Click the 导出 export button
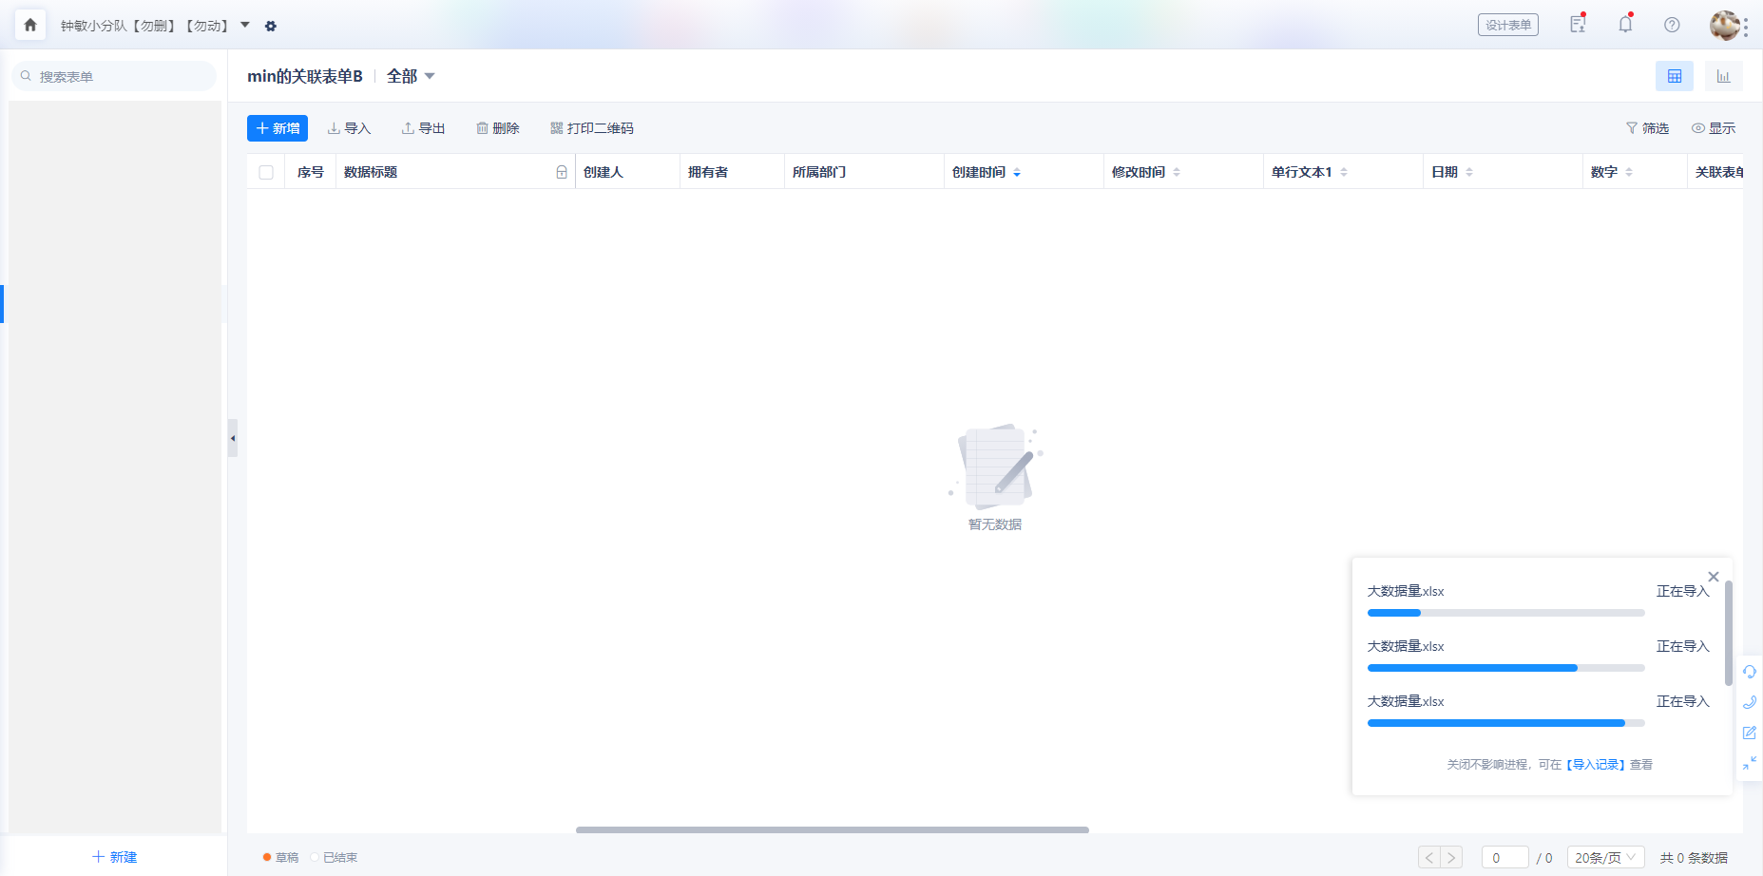Screen dimensions: 1763x876 [423, 128]
